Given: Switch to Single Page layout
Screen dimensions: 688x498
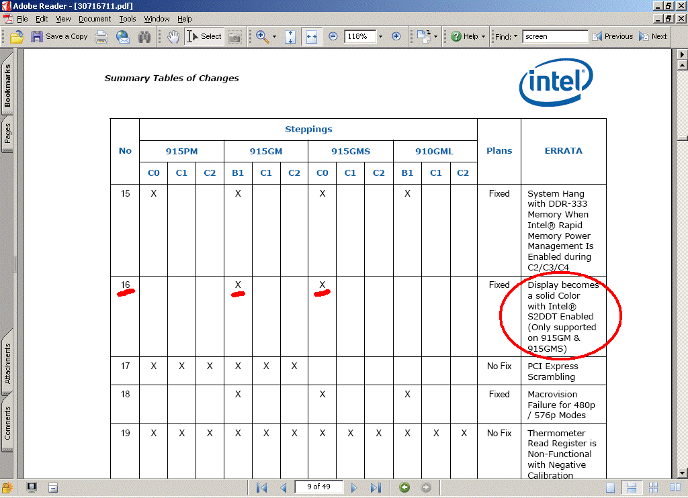Looking at the screenshot, I should [x=610, y=487].
